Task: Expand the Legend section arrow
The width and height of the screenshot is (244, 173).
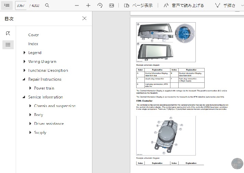Action: pyautogui.click(x=24, y=53)
